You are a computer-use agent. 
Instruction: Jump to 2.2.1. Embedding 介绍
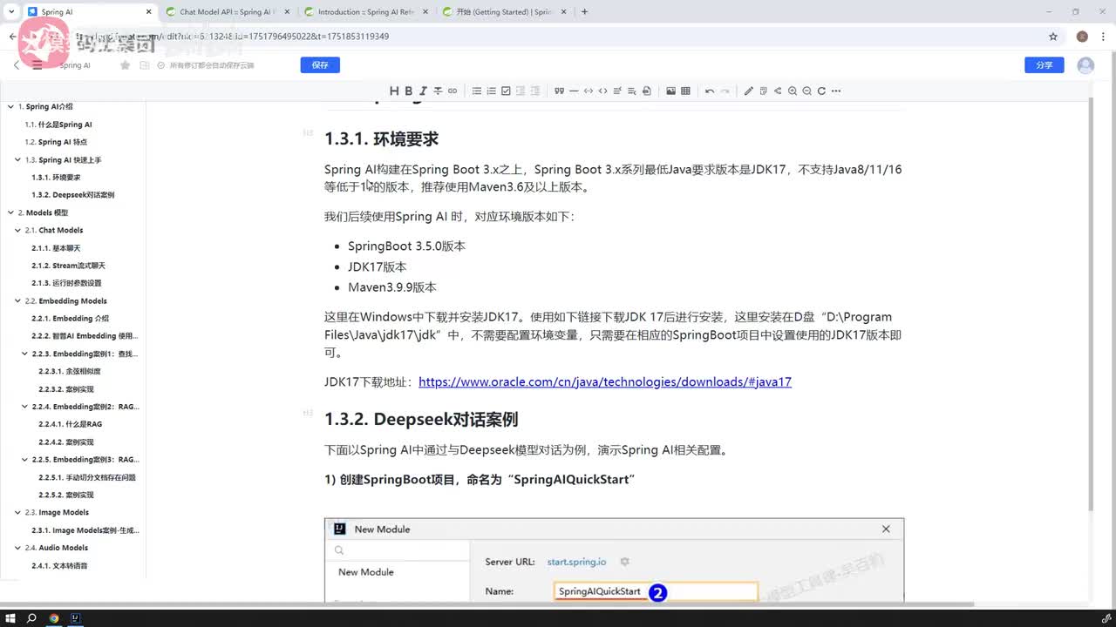70,319
